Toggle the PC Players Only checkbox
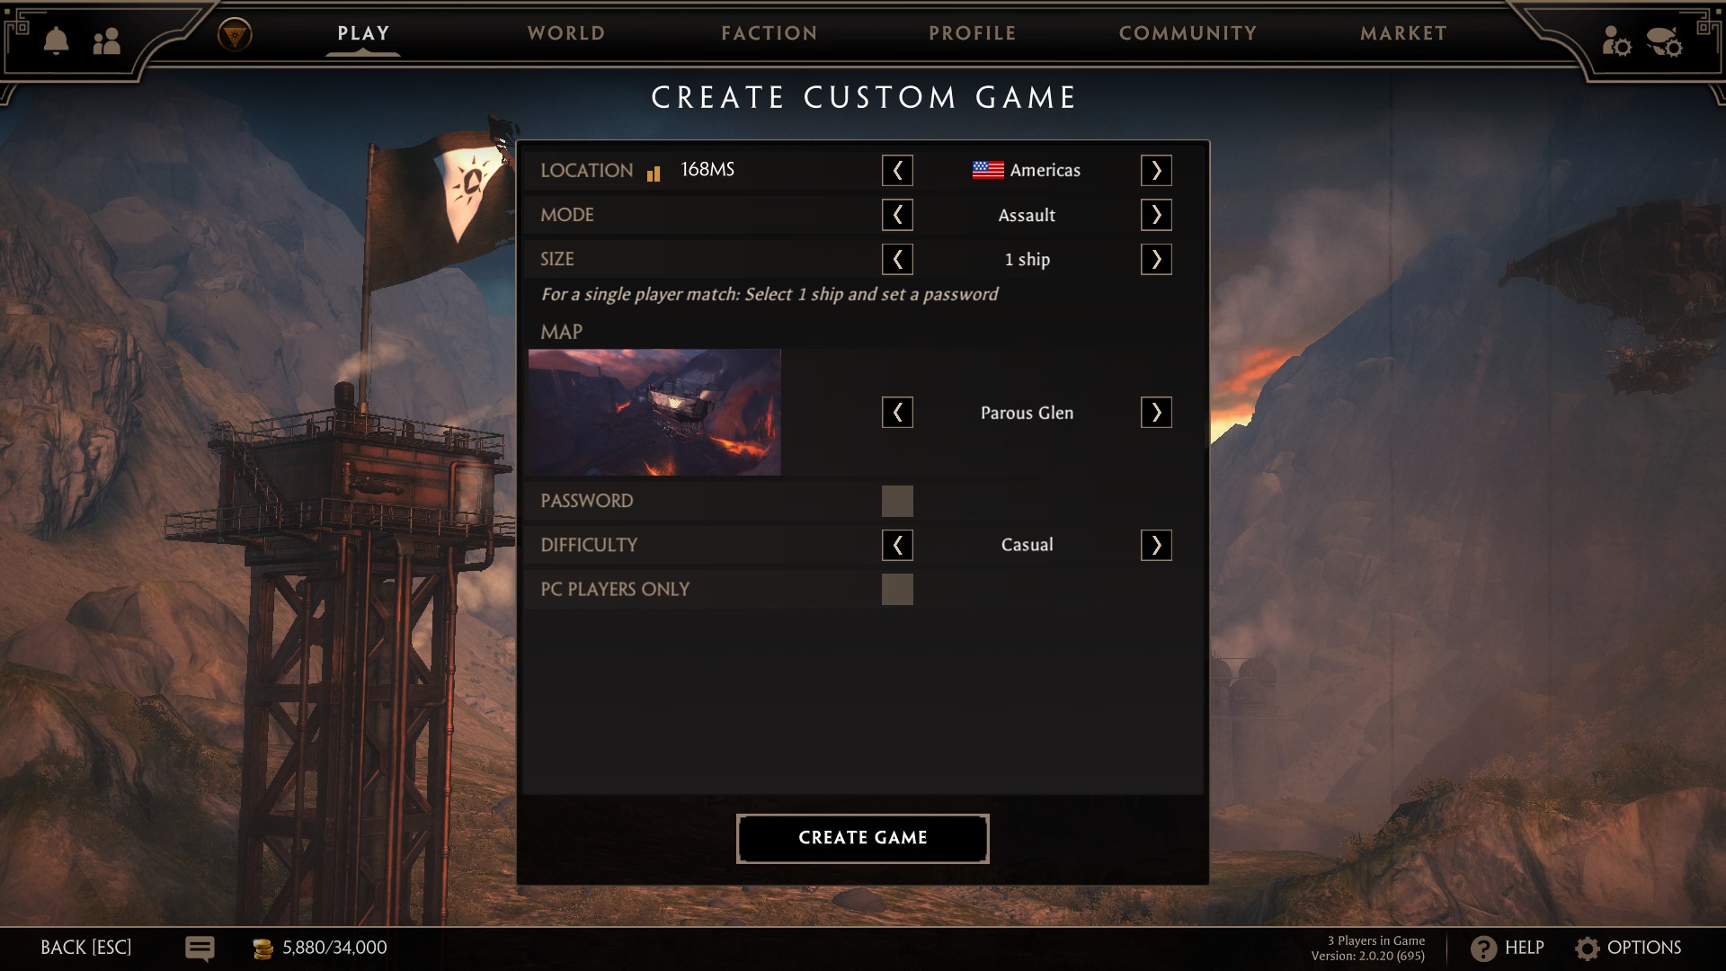The height and width of the screenshot is (971, 1726). (x=897, y=589)
